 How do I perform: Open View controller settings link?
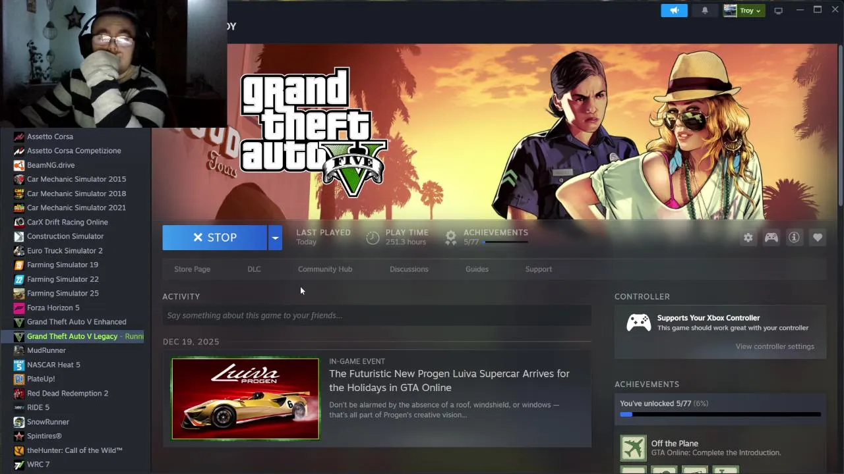(775, 346)
